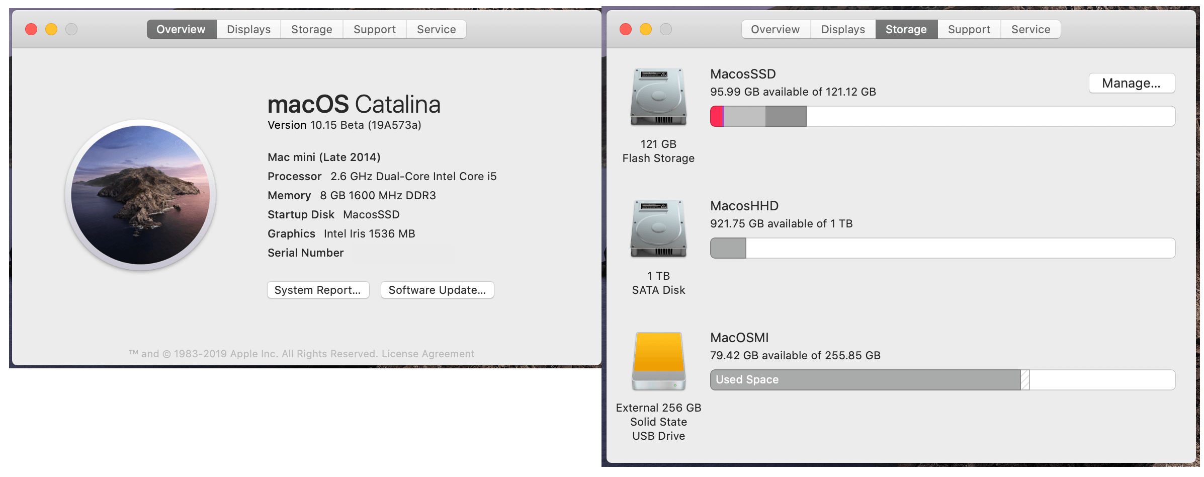This screenshot has width=1204, height=477.
Task: Open Support tab in the Storage window
Action: click(x=969, y=29)
